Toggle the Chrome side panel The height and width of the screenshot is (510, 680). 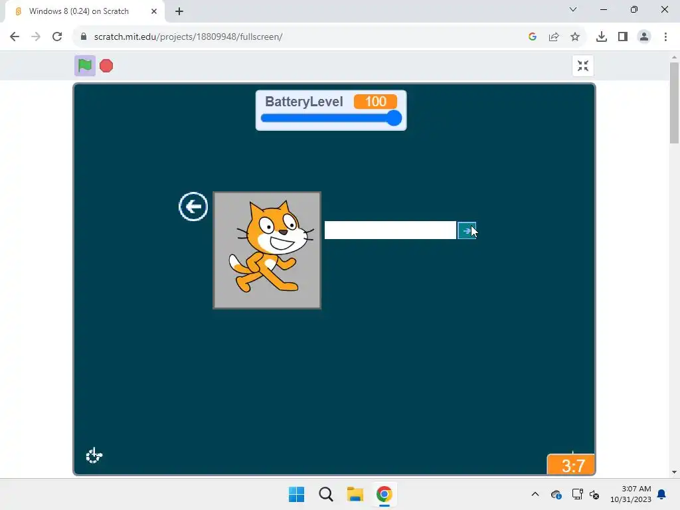tap(623, 37)
